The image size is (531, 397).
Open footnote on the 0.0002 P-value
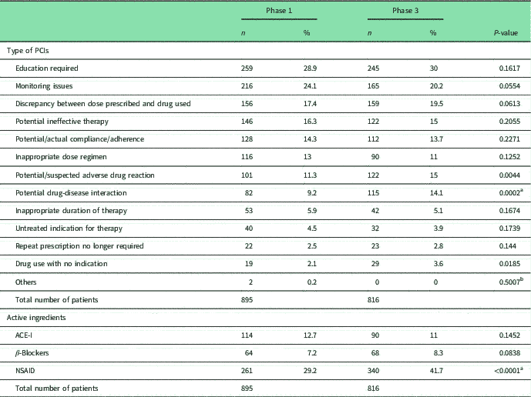click(523, 191)
